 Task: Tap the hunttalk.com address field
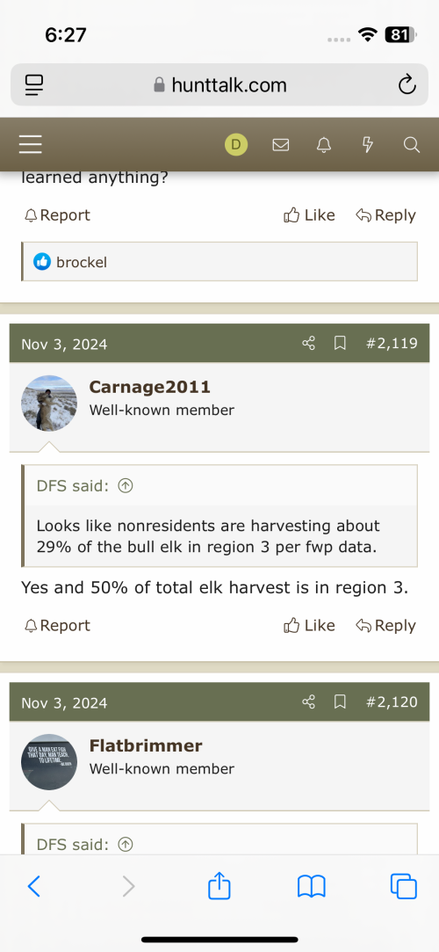[x=219, y=85]
